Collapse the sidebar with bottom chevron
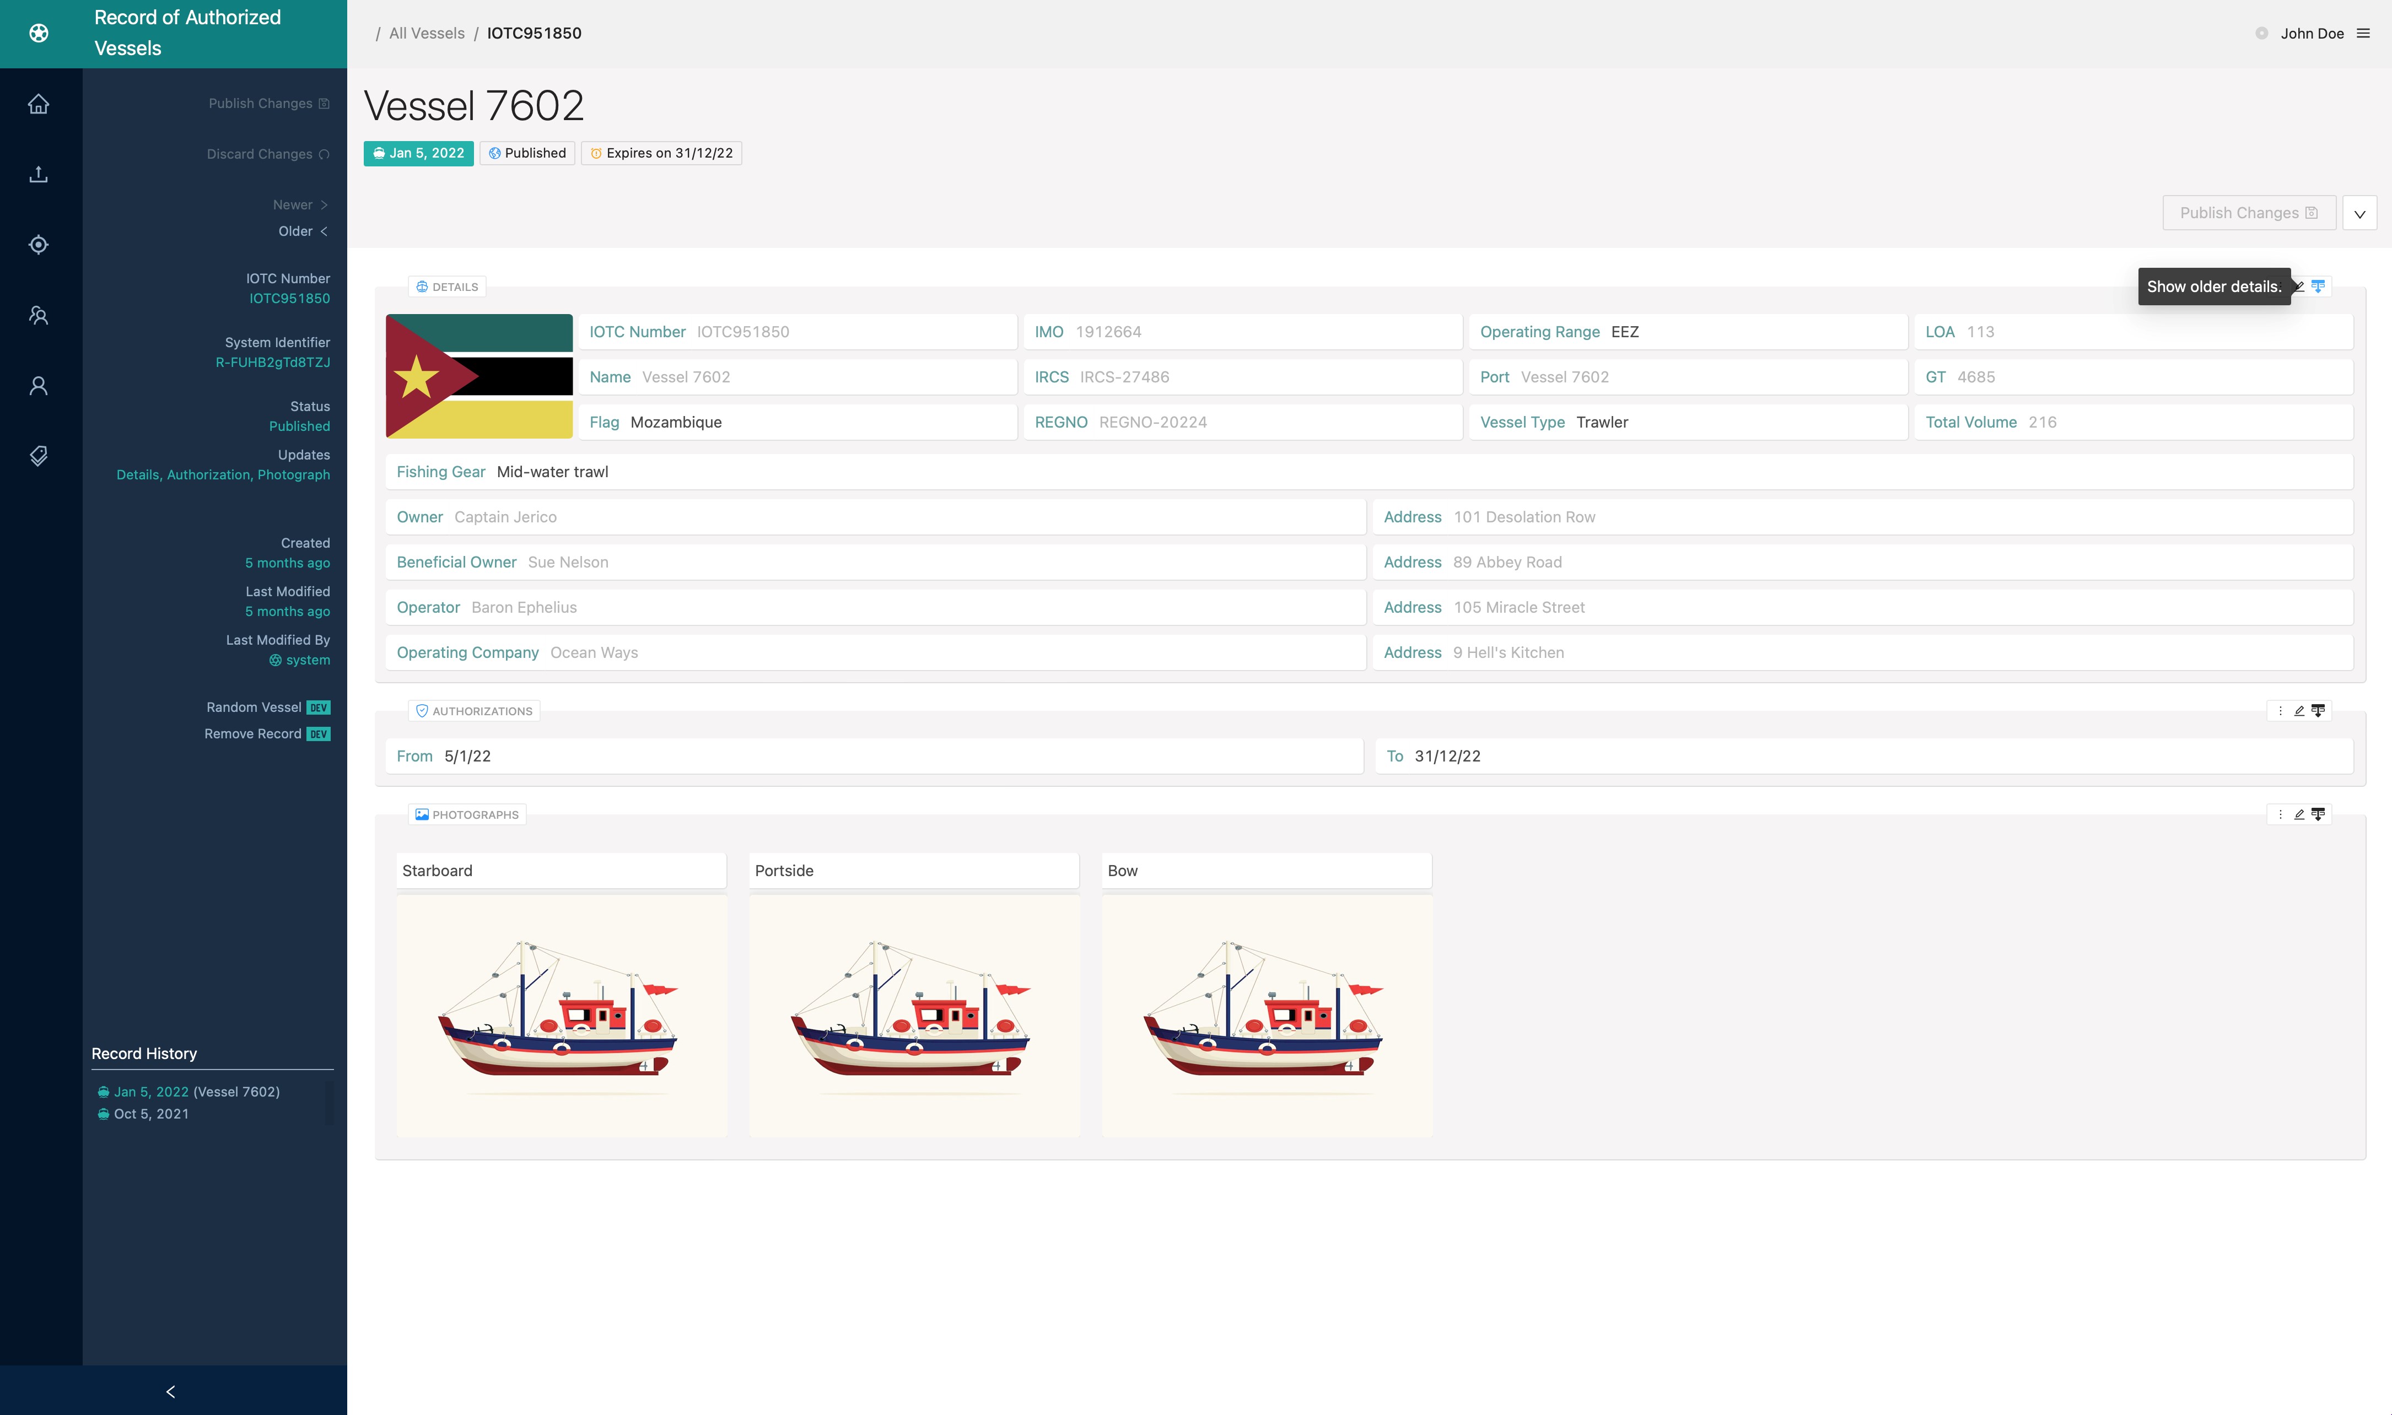 click(171, 1391)
